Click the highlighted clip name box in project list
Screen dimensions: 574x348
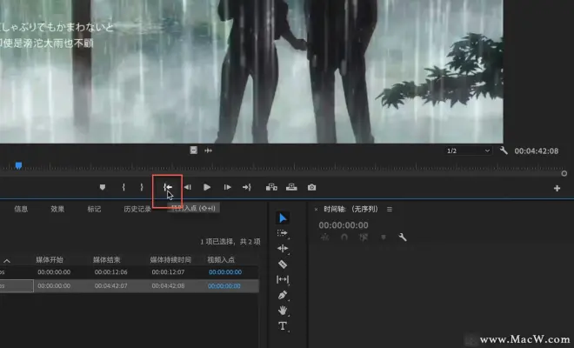pyautogui.click(x=17, y=285)
